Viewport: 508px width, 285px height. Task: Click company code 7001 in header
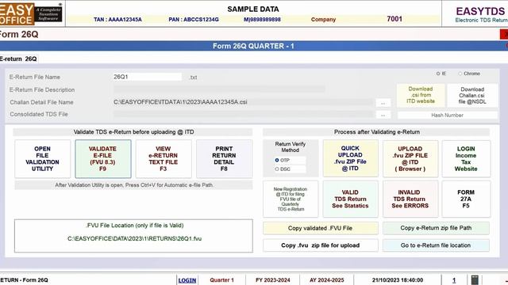tap(394, 19)
